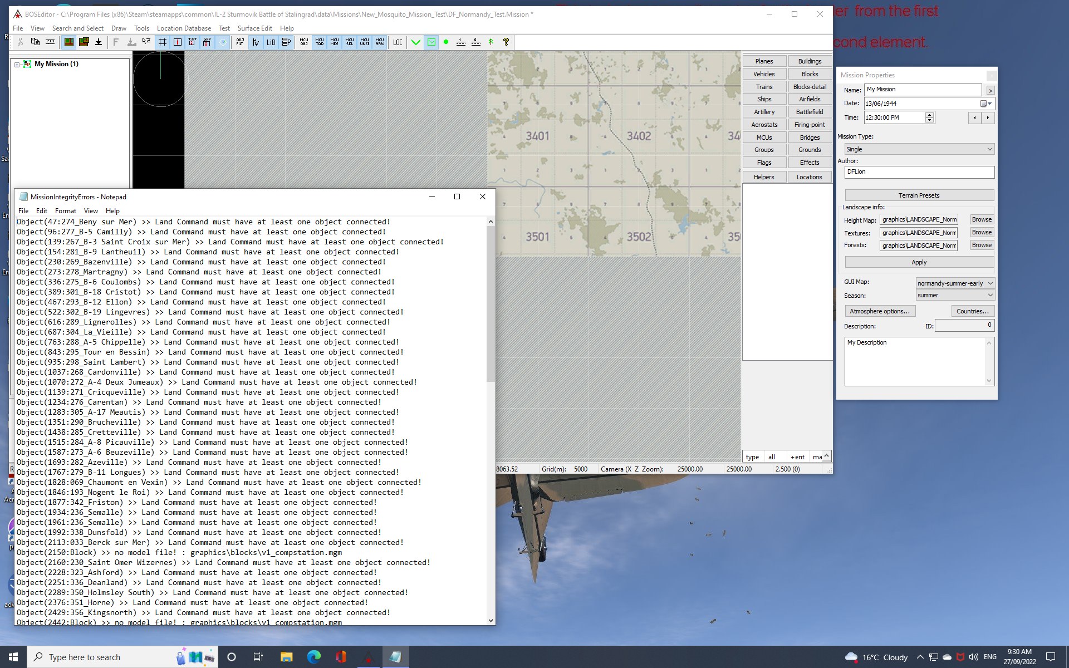Screen dimensions: 1069x668
Task: Expand the My Mission tree node
Action: (17, 65)
